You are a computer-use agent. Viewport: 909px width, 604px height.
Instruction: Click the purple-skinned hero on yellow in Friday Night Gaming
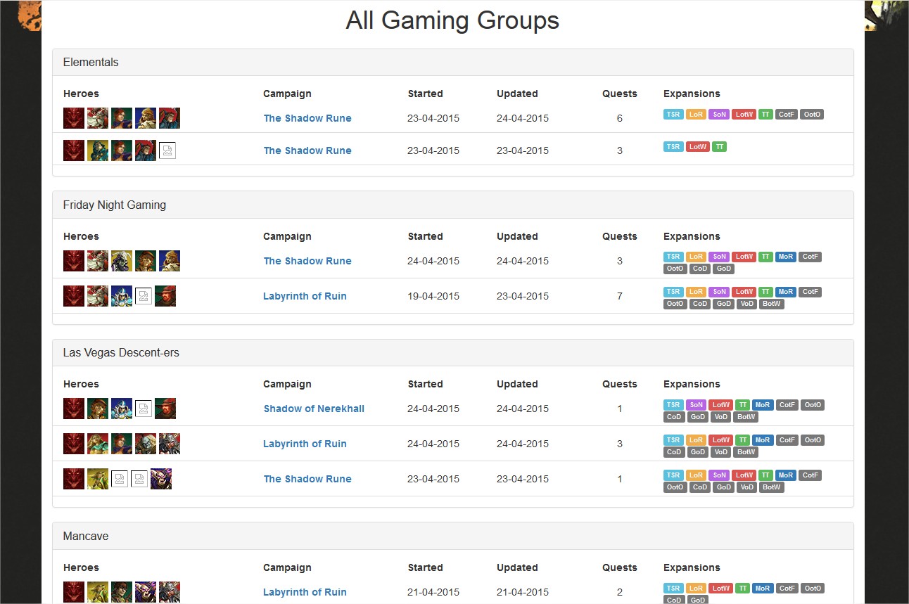pos(122,261)
